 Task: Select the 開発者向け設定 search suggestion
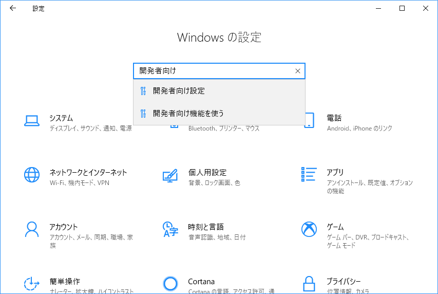tap(219, 91)
